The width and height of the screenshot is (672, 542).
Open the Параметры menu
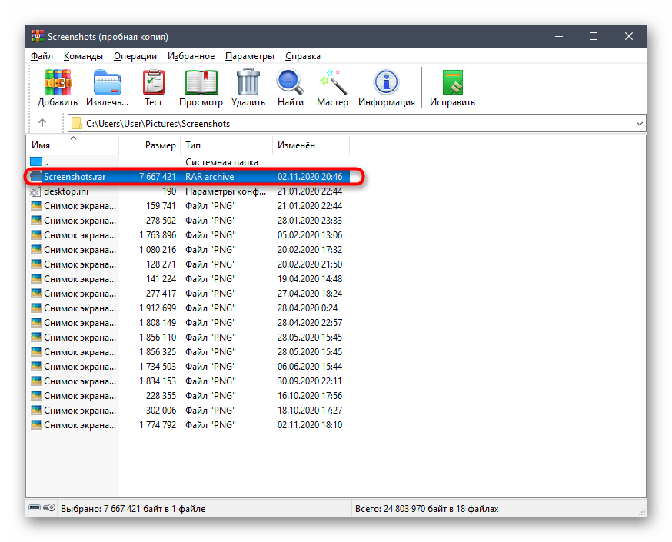(250, 56)
